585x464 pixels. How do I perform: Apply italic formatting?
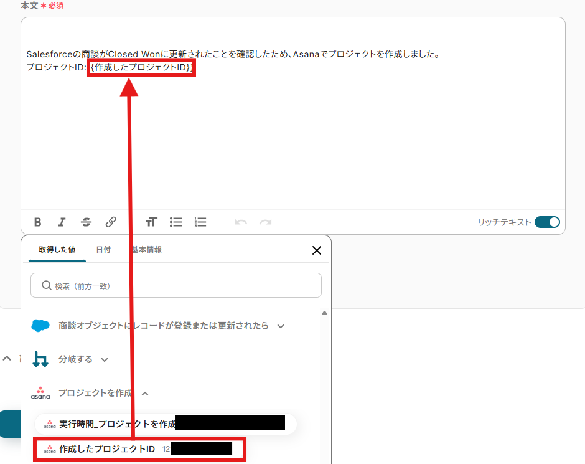coord(62,222)
